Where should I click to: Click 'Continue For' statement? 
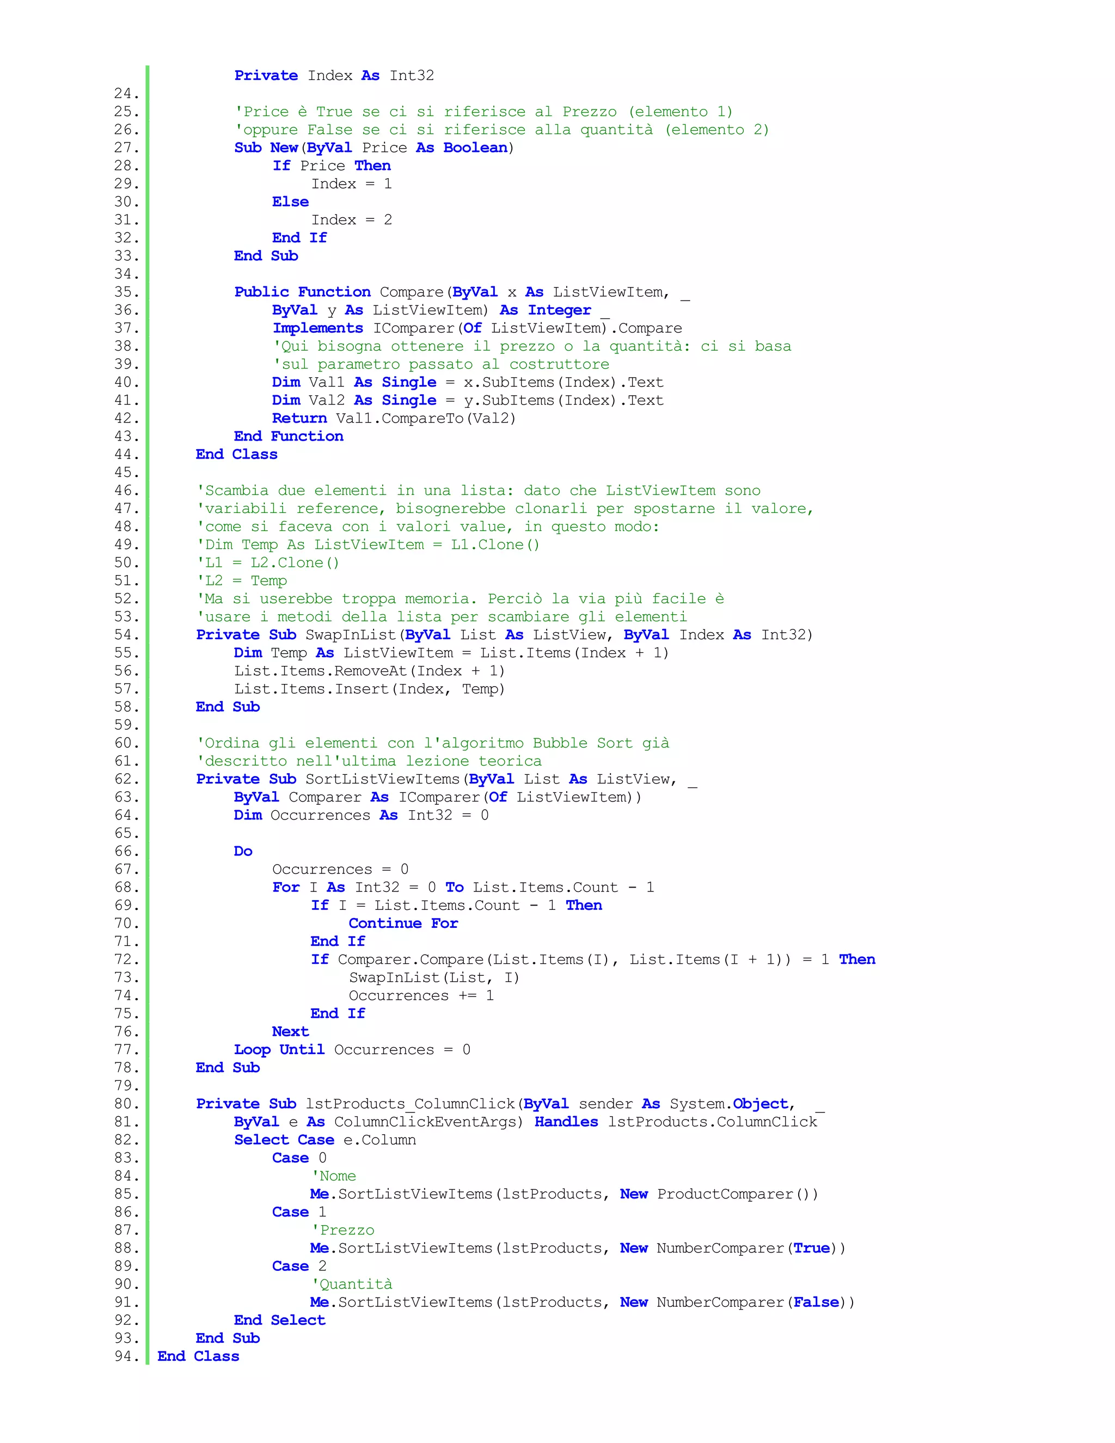[403, 923]
